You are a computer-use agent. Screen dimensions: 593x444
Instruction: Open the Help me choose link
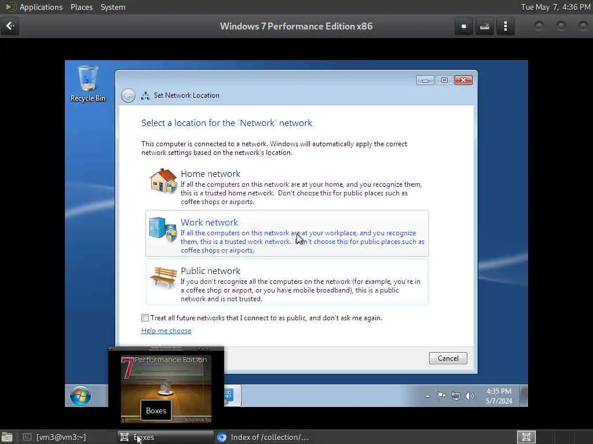pos(166,330)
